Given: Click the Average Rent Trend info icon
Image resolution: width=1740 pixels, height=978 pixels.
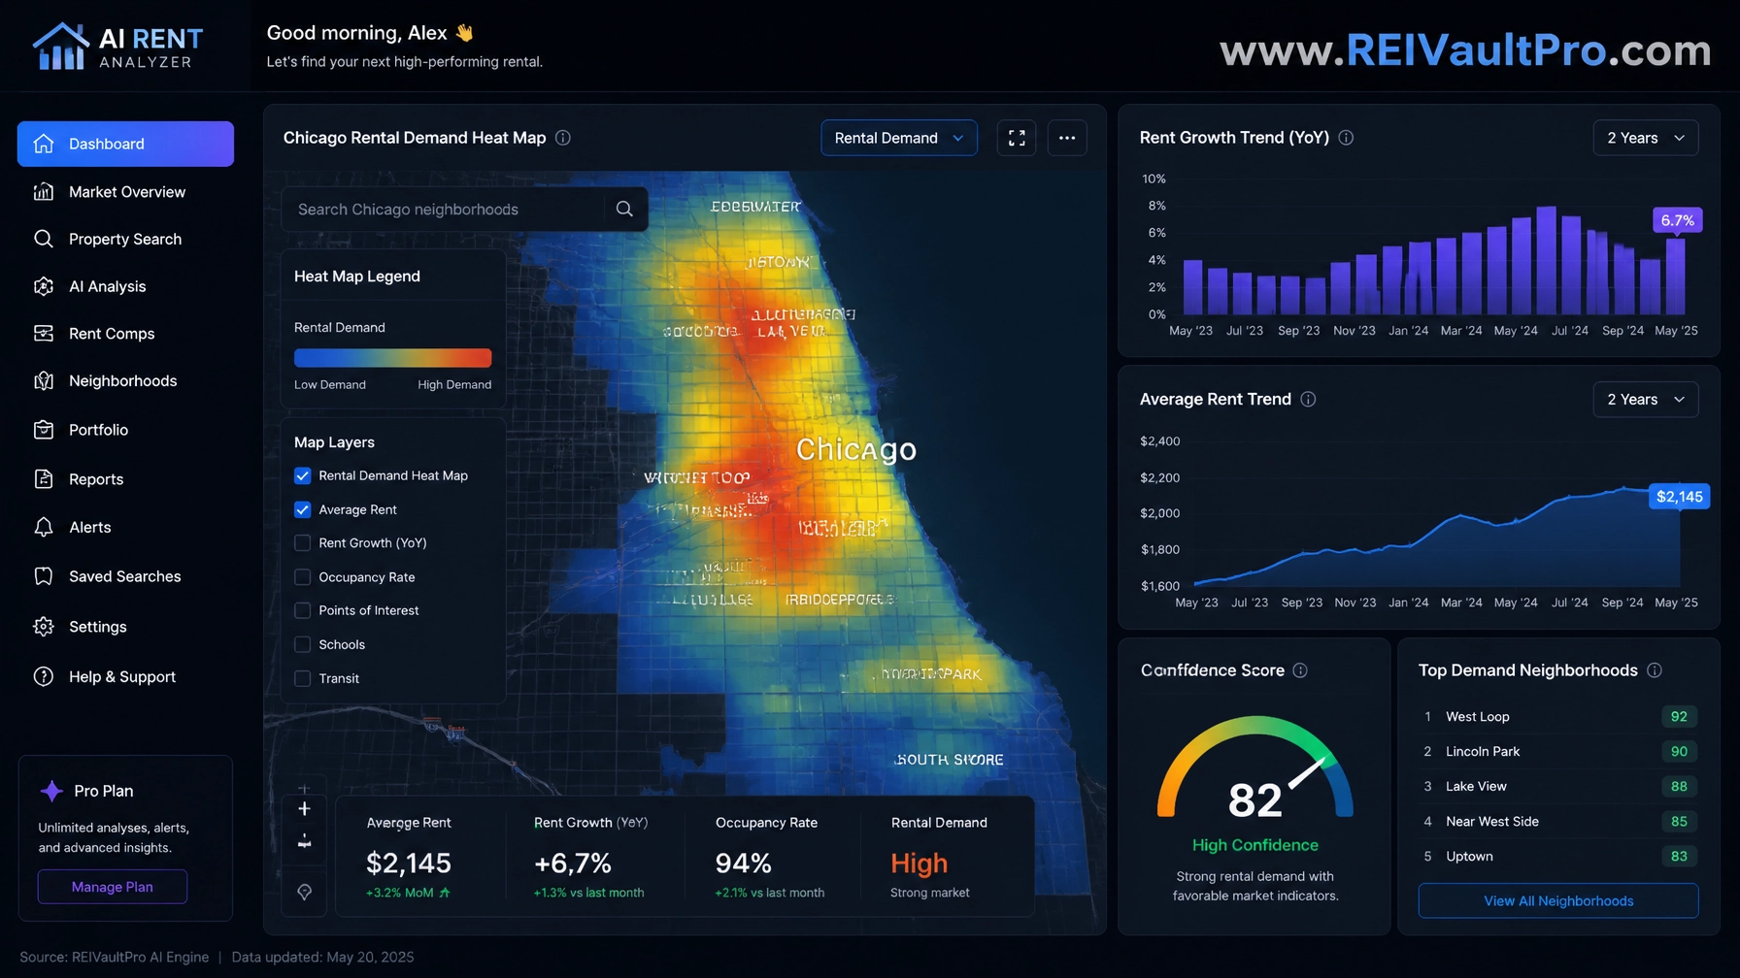Looking at the screenshot, I should (1308, 399).
